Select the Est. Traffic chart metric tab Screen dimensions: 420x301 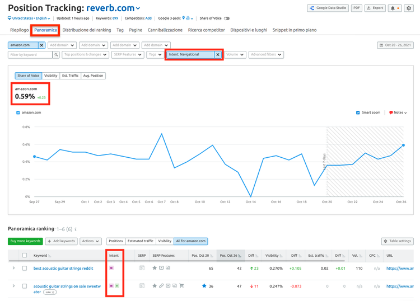tap(70, 76)
